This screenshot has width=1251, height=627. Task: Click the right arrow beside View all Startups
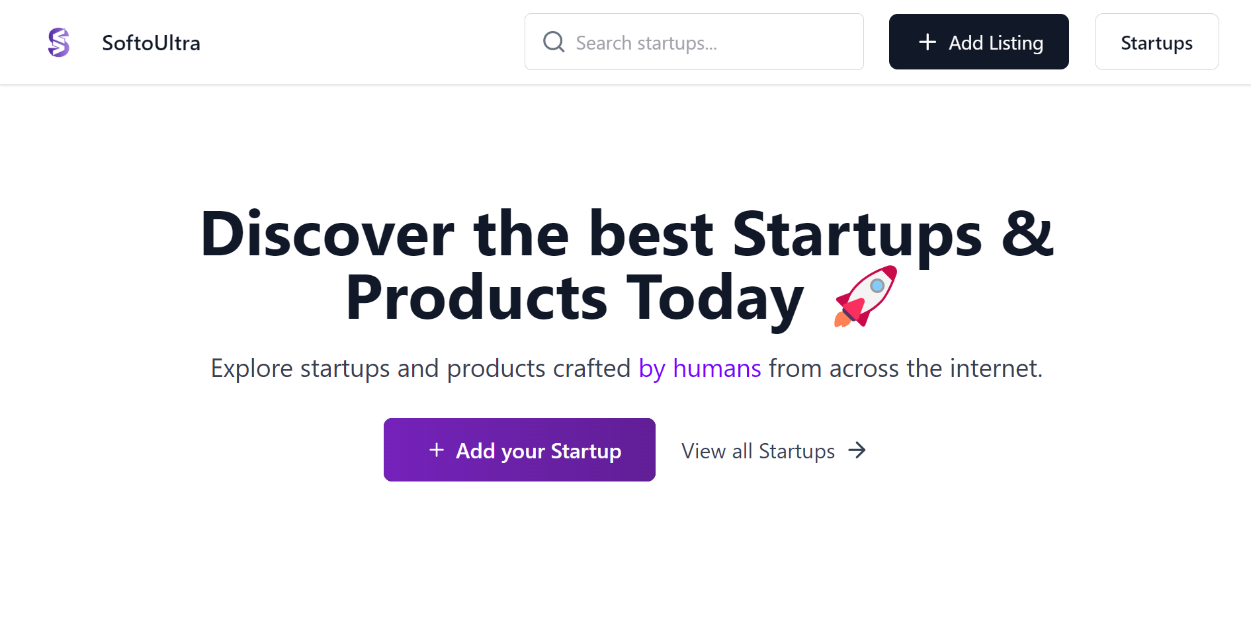(857, 450)
